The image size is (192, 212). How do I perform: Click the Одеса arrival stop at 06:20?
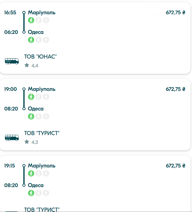click(x=36, y=32)
